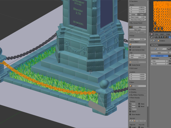This screenshot has height=128, width=171.
Task: Uncheck the Faces overlay checkbox
Action: [130, 104]
